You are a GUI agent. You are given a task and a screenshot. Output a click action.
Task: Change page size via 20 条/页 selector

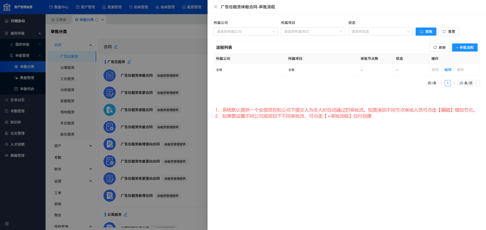coord(469,83)
